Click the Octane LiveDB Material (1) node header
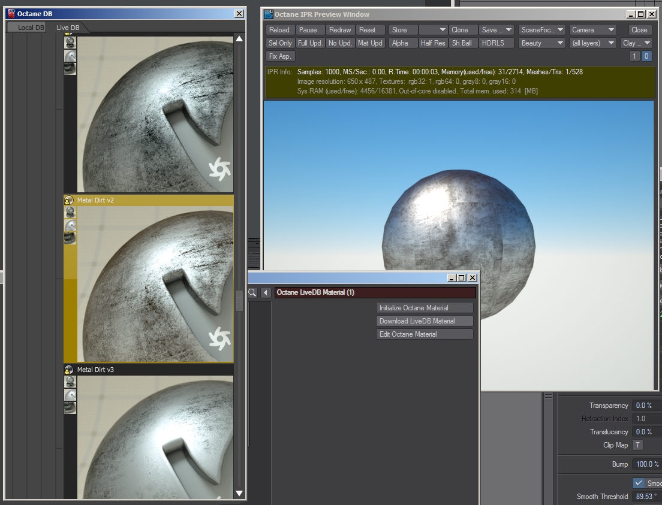The image size is (662, 505). tap(375, 292)
